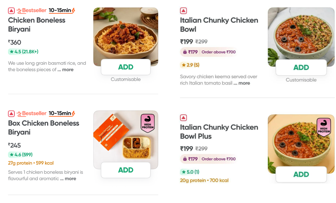Add Italian Chunky Chicken Bowl to cart

pyautogui.click(x=301, y=68)
